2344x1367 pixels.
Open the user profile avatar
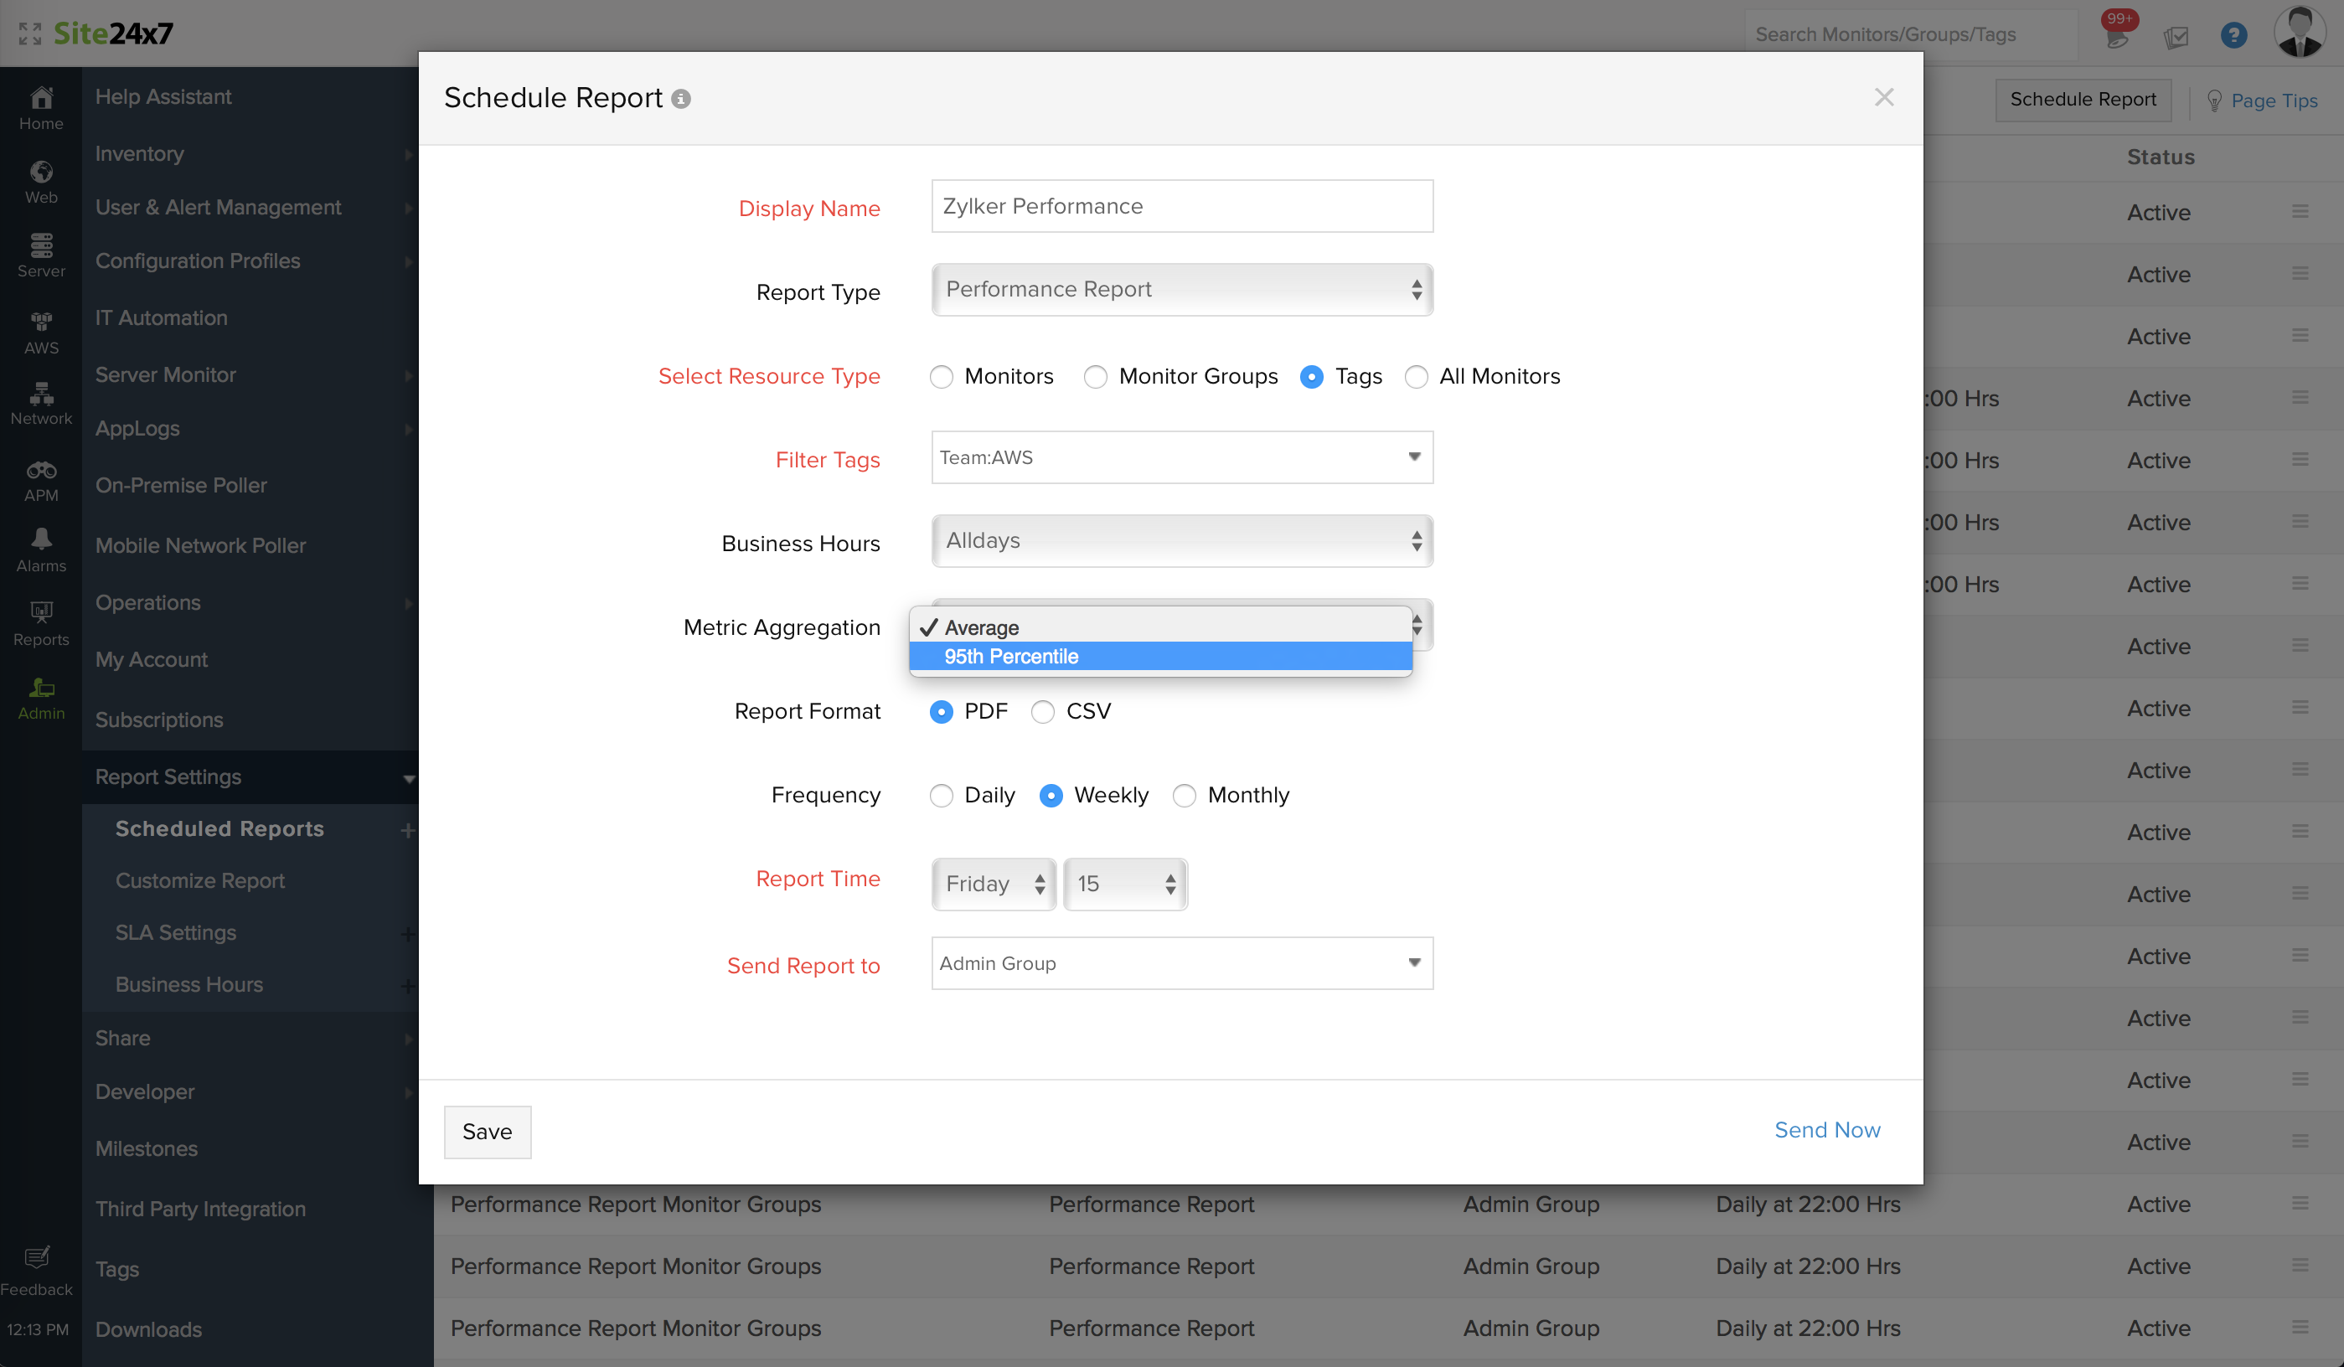2300,32
